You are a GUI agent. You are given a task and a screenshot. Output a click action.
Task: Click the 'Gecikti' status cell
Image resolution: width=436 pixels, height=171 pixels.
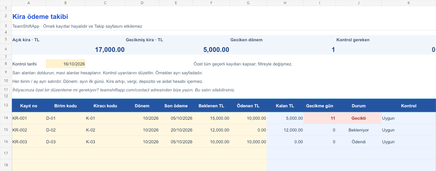359,118
